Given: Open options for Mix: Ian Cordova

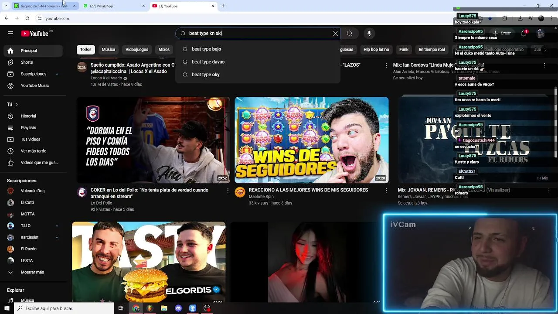Looking at the screenshot, I should point(544,65).
